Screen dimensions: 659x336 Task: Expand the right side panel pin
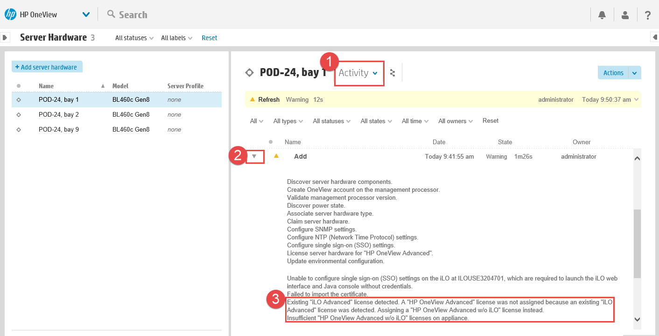(654, 37)
